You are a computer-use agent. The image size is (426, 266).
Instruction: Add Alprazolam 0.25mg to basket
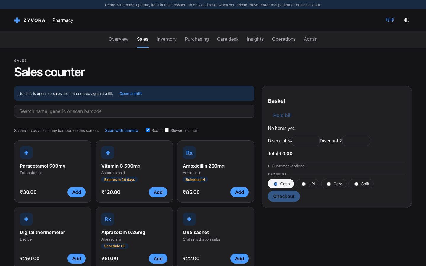tap(158, 259)
